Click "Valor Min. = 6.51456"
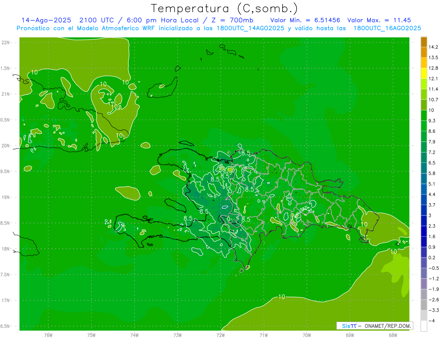The image size is (441, 340). [x=305, y=20]
